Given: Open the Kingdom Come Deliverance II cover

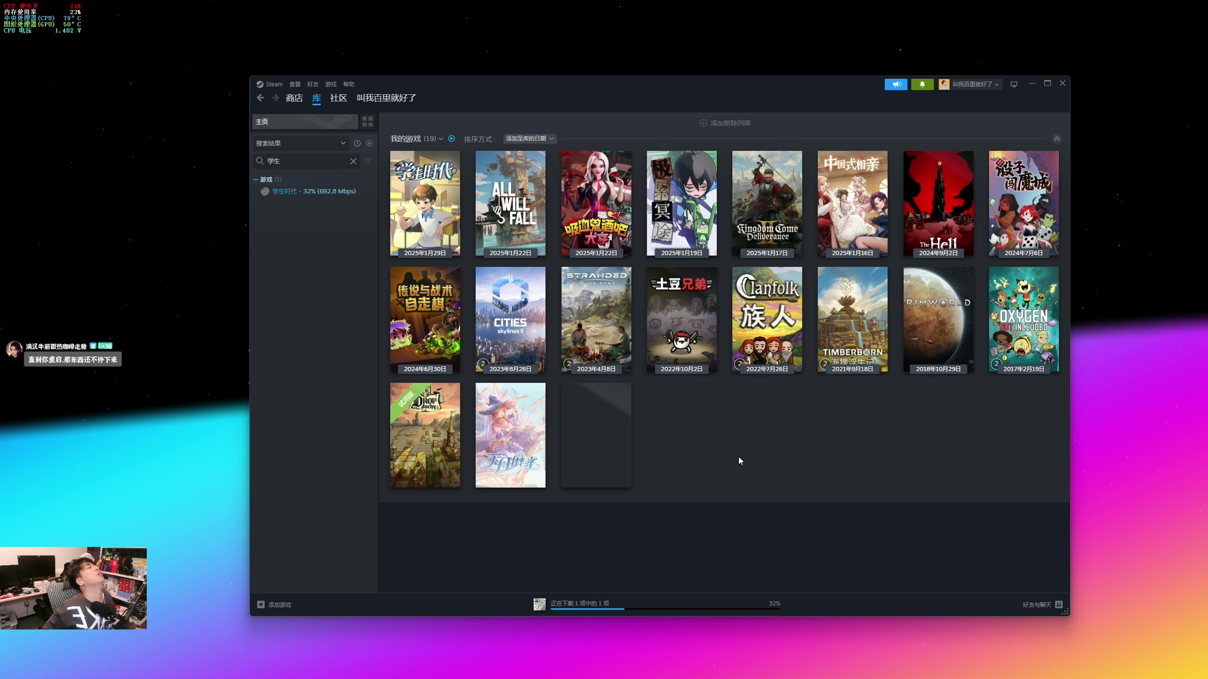Looking at the screenshot, I should 767,204.
